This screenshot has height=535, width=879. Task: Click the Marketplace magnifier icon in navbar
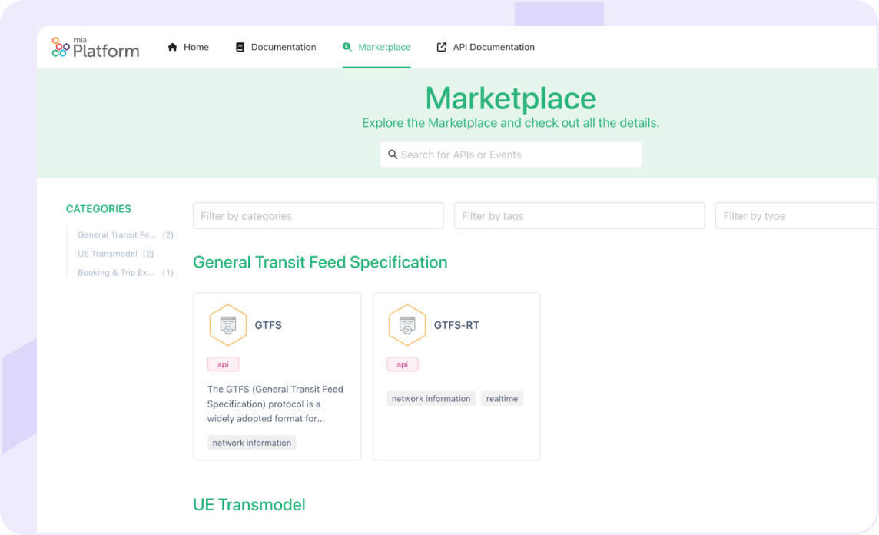(347, 47)
